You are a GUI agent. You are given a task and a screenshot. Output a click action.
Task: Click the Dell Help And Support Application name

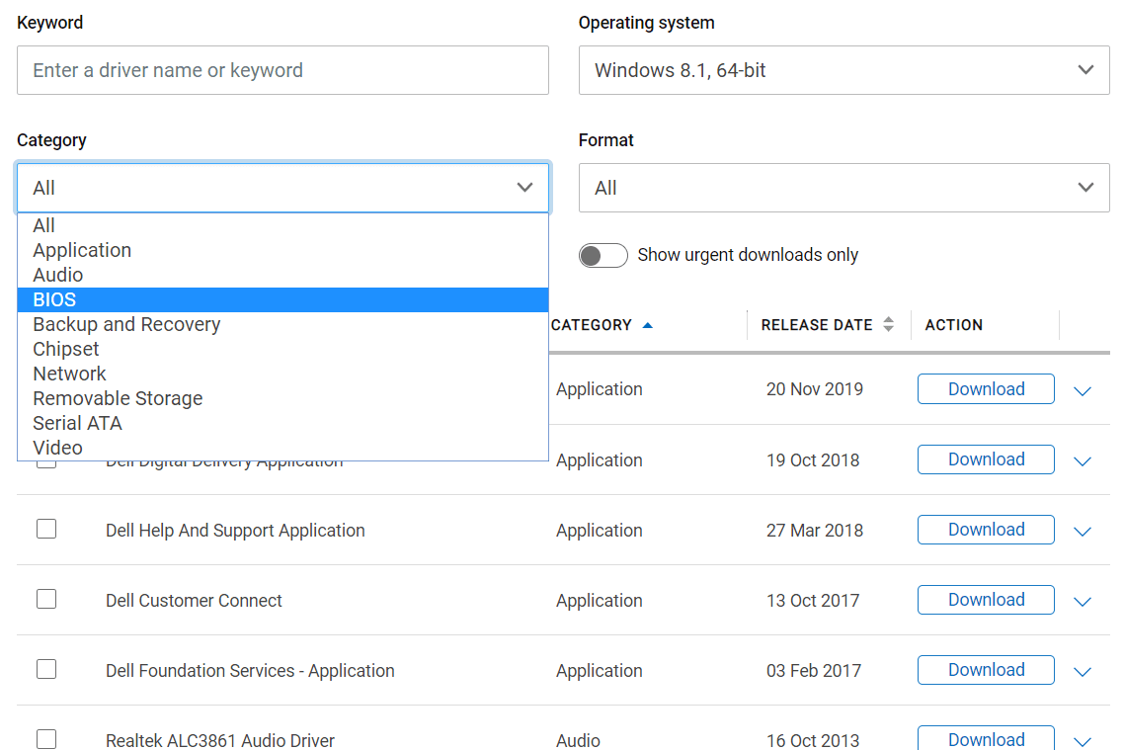click(x=235, y=531)
